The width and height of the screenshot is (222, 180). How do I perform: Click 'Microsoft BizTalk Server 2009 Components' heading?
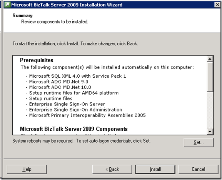pos(74,129)
